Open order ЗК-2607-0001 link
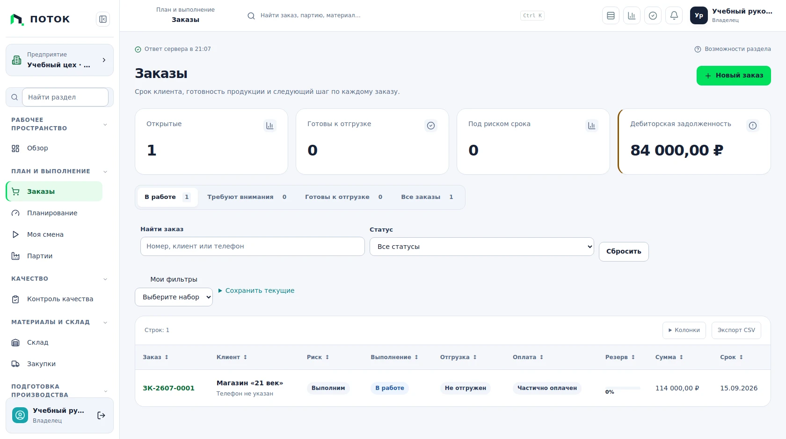The image size is (786, 439). tap(168, 388)
